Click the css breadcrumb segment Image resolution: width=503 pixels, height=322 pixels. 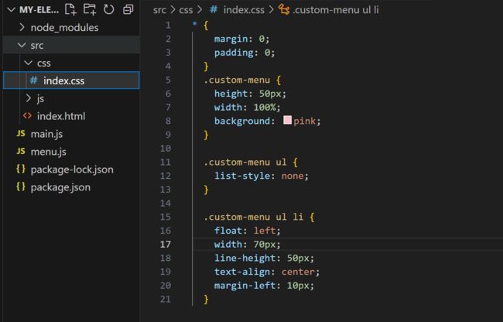point(186,10)
